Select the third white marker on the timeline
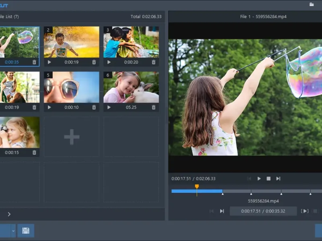Viewport: 322px width, 241px height. [x=281, y=194]
